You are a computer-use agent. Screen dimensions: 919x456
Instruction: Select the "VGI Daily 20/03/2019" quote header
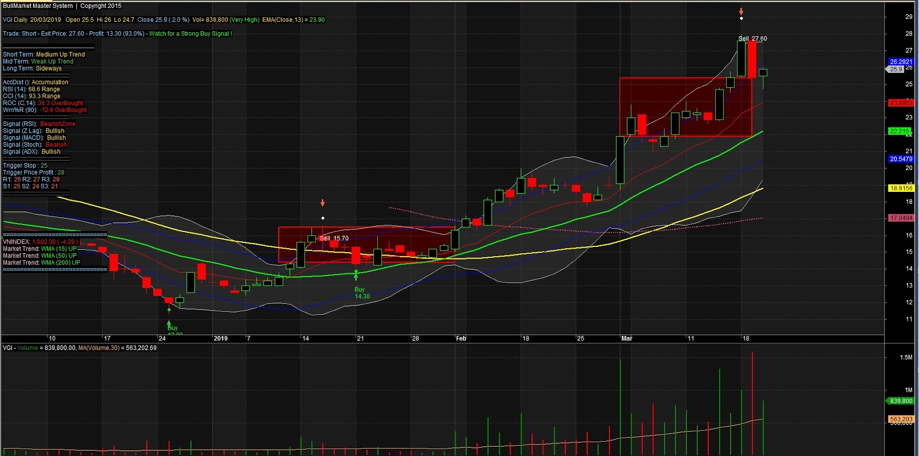pos(32,20)
